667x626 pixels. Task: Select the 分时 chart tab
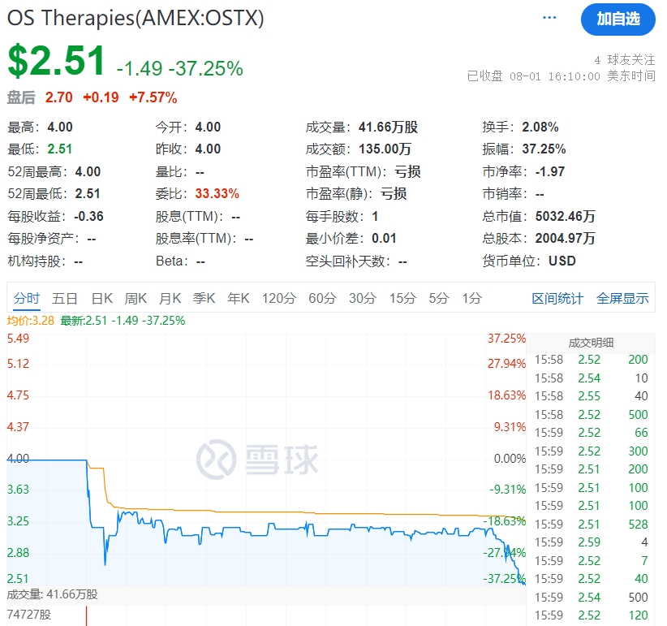(26, 298)
